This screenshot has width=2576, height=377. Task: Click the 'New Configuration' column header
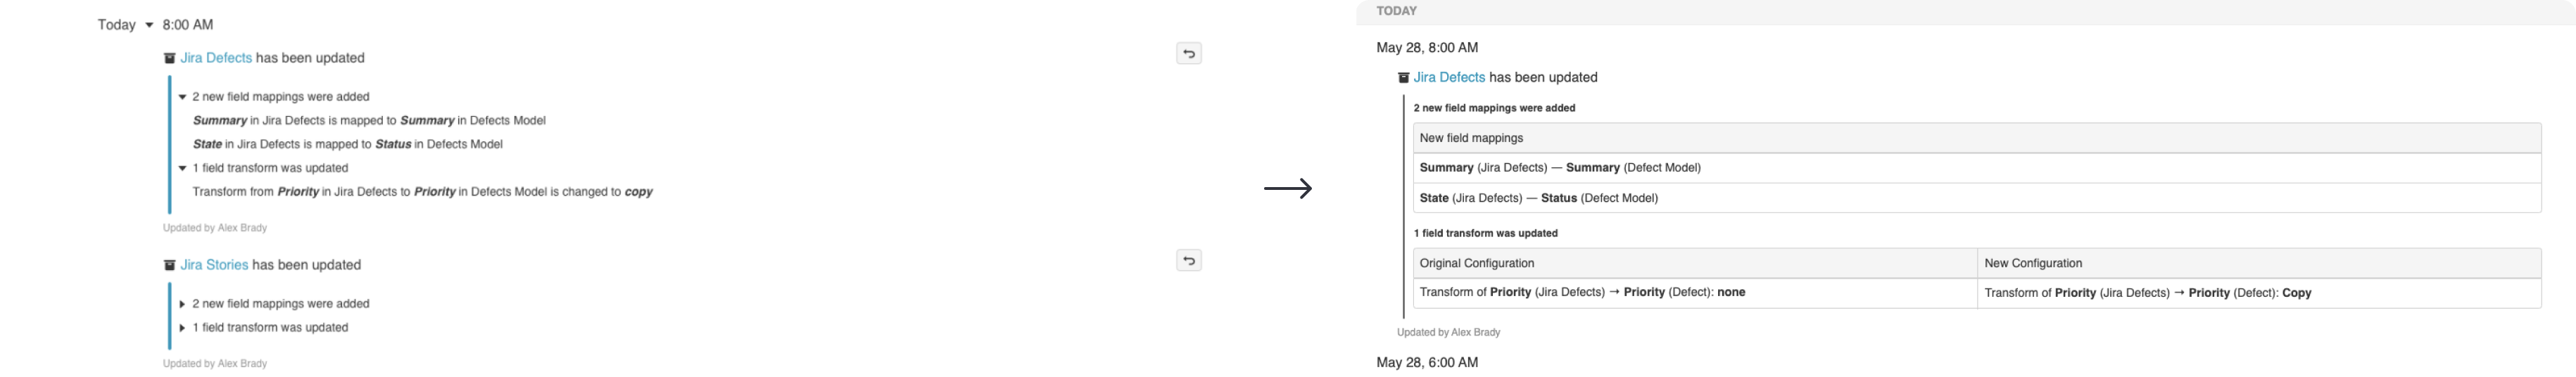click(x=2259, y=263)
